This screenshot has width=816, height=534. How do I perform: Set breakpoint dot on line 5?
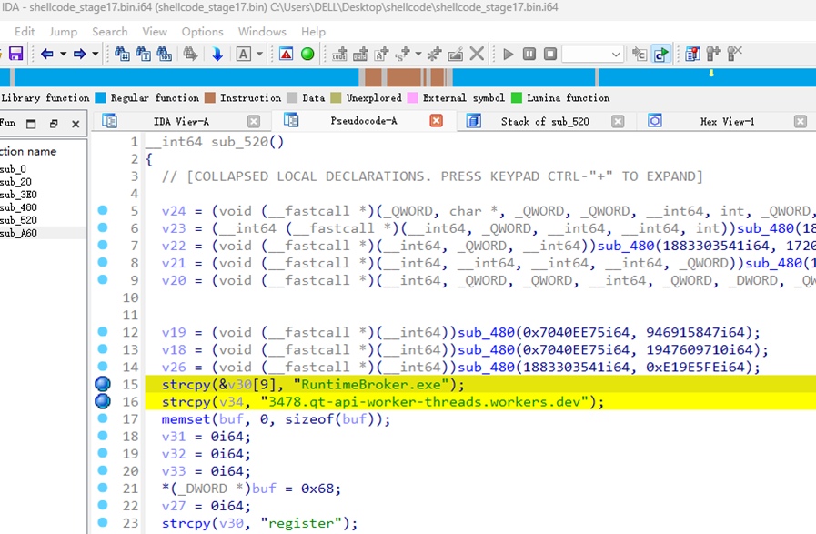pos(103,210)
